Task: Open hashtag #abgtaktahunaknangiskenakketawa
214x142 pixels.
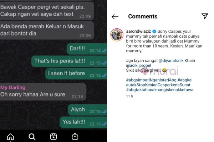Action: (160, 90)
